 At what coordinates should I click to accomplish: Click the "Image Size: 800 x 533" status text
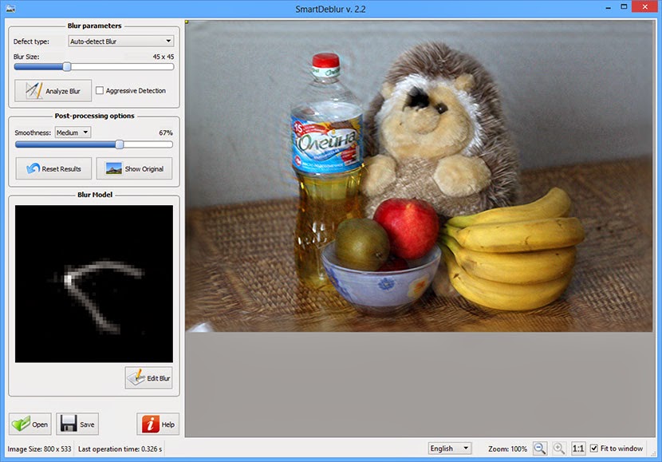click(x=39, y=449)
